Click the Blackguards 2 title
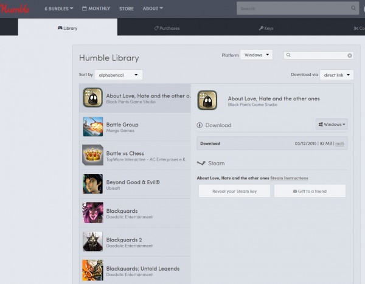 click(x=124, y=240)
